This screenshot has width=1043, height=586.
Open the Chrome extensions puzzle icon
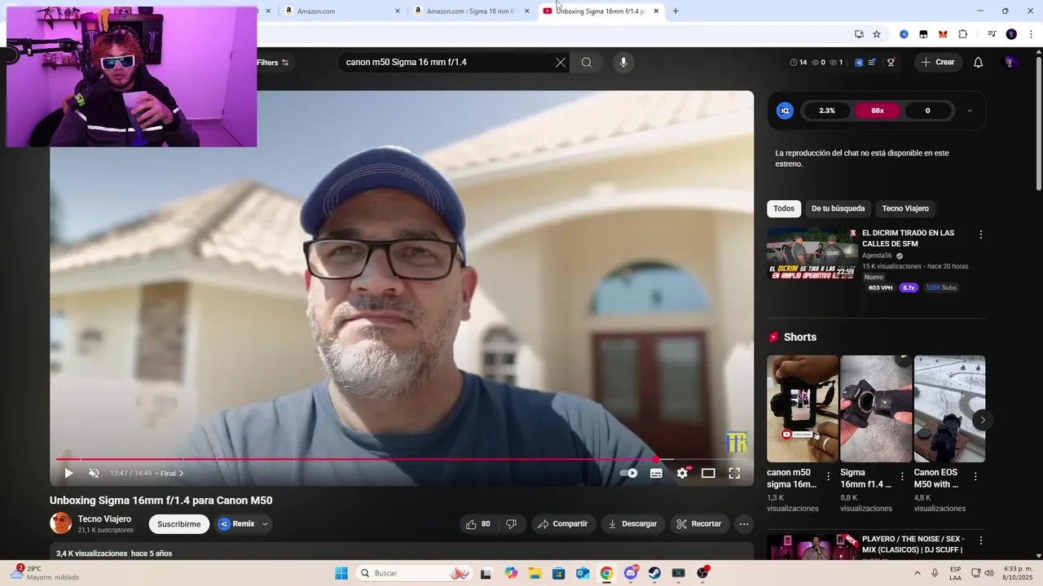pos(963,34)
